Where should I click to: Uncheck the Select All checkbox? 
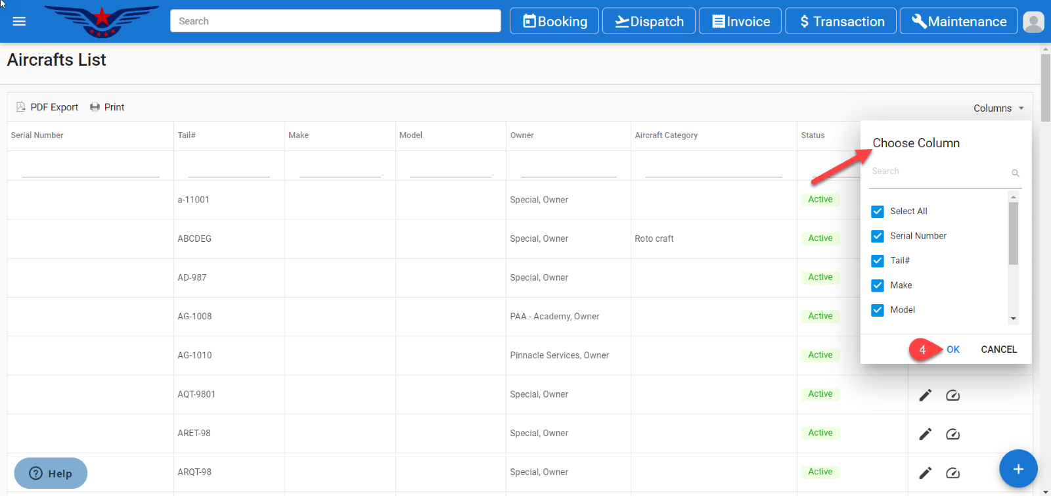click(x=878, y=212)
